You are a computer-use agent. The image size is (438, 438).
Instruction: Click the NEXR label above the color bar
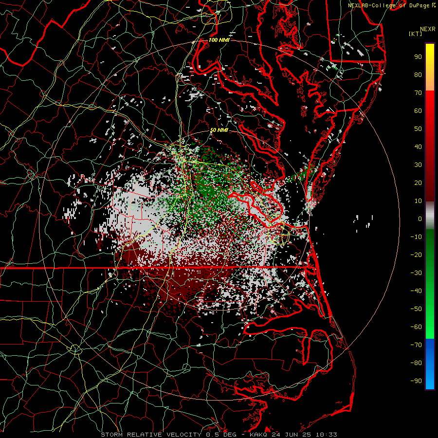pyautogui.click(x=428, y=29)
